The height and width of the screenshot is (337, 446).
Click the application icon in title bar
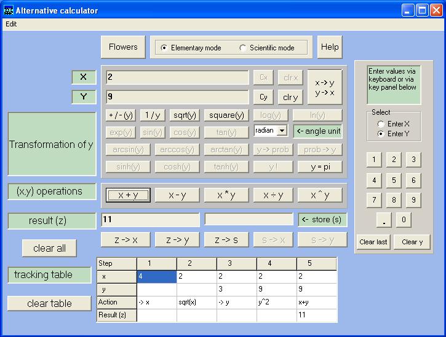(9, 10)
